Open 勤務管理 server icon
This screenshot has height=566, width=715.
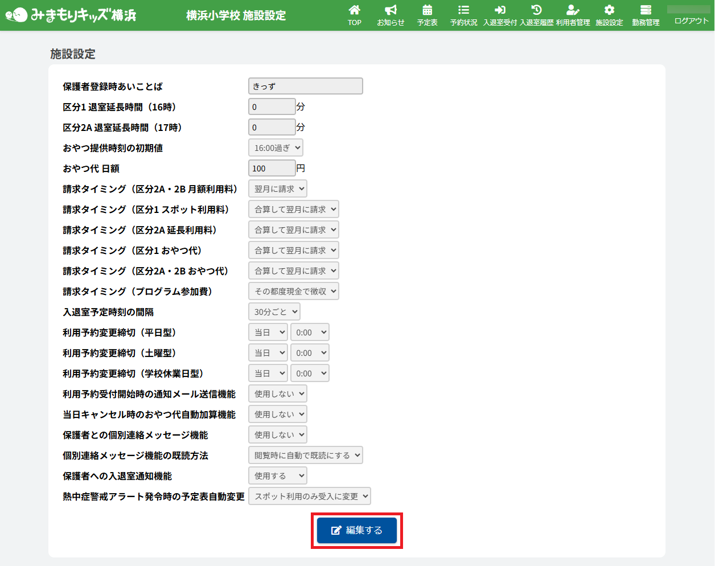[x=646, y=10]
